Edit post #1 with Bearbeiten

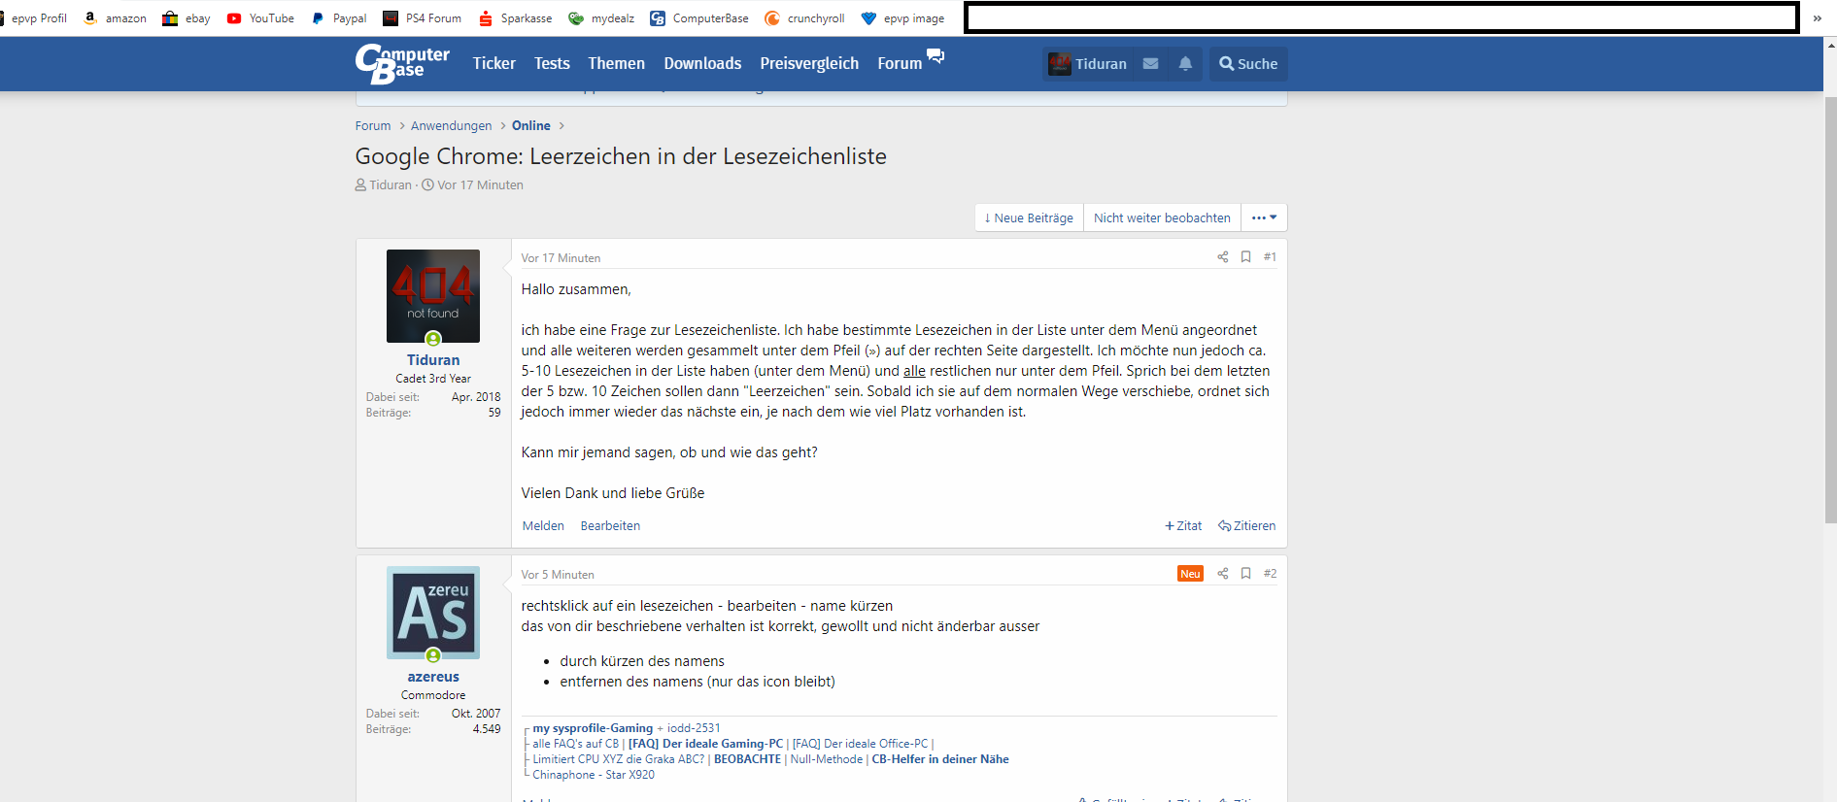[610, 526]
